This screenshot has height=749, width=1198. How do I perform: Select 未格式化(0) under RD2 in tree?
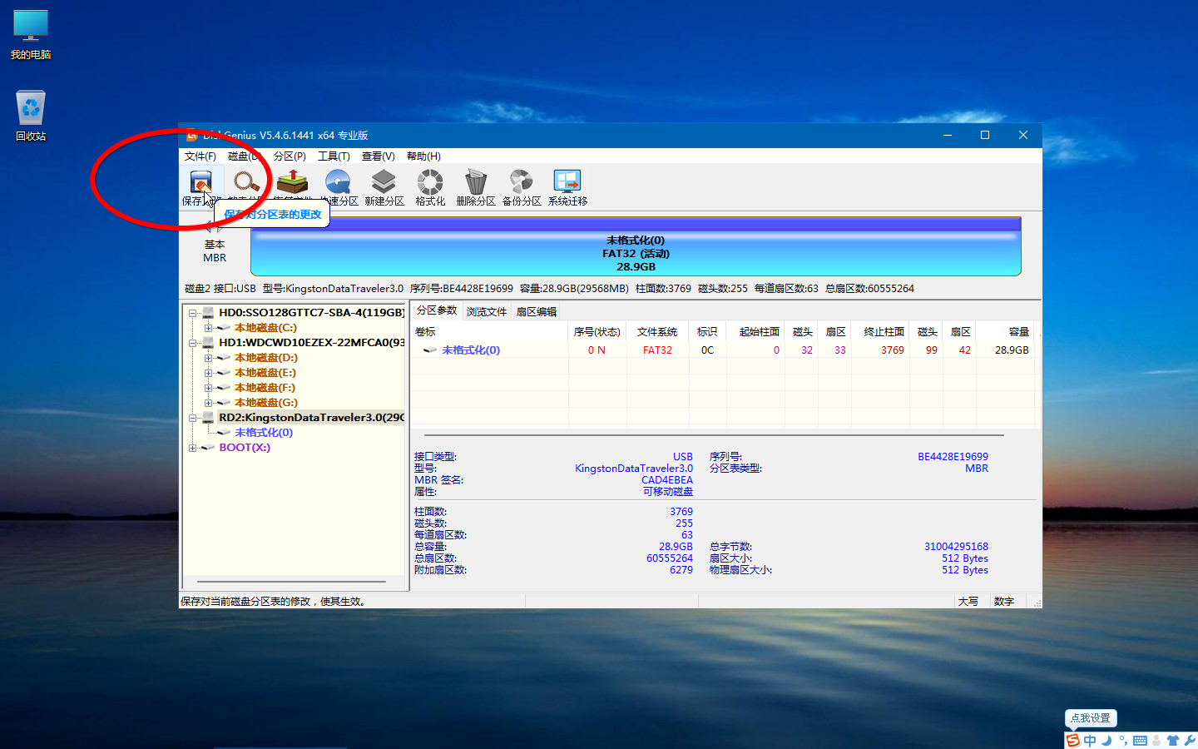click(264, 433)
